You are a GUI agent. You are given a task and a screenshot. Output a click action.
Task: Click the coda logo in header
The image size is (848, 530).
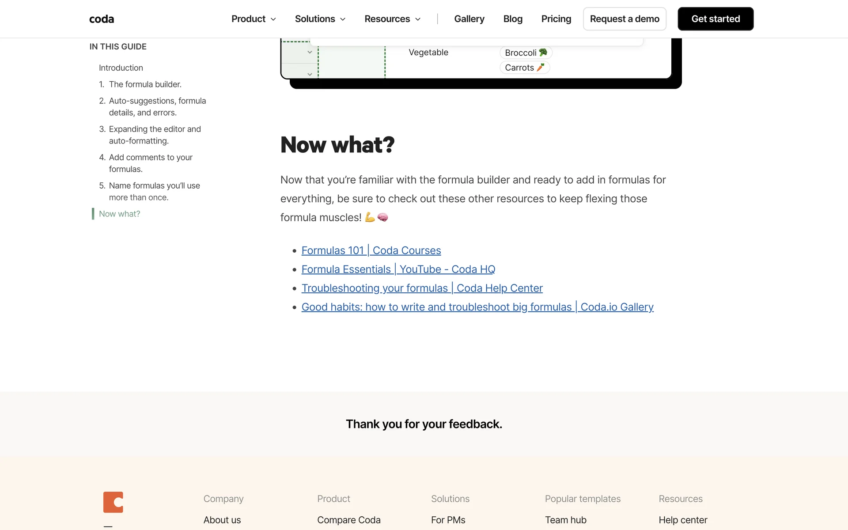102,19
